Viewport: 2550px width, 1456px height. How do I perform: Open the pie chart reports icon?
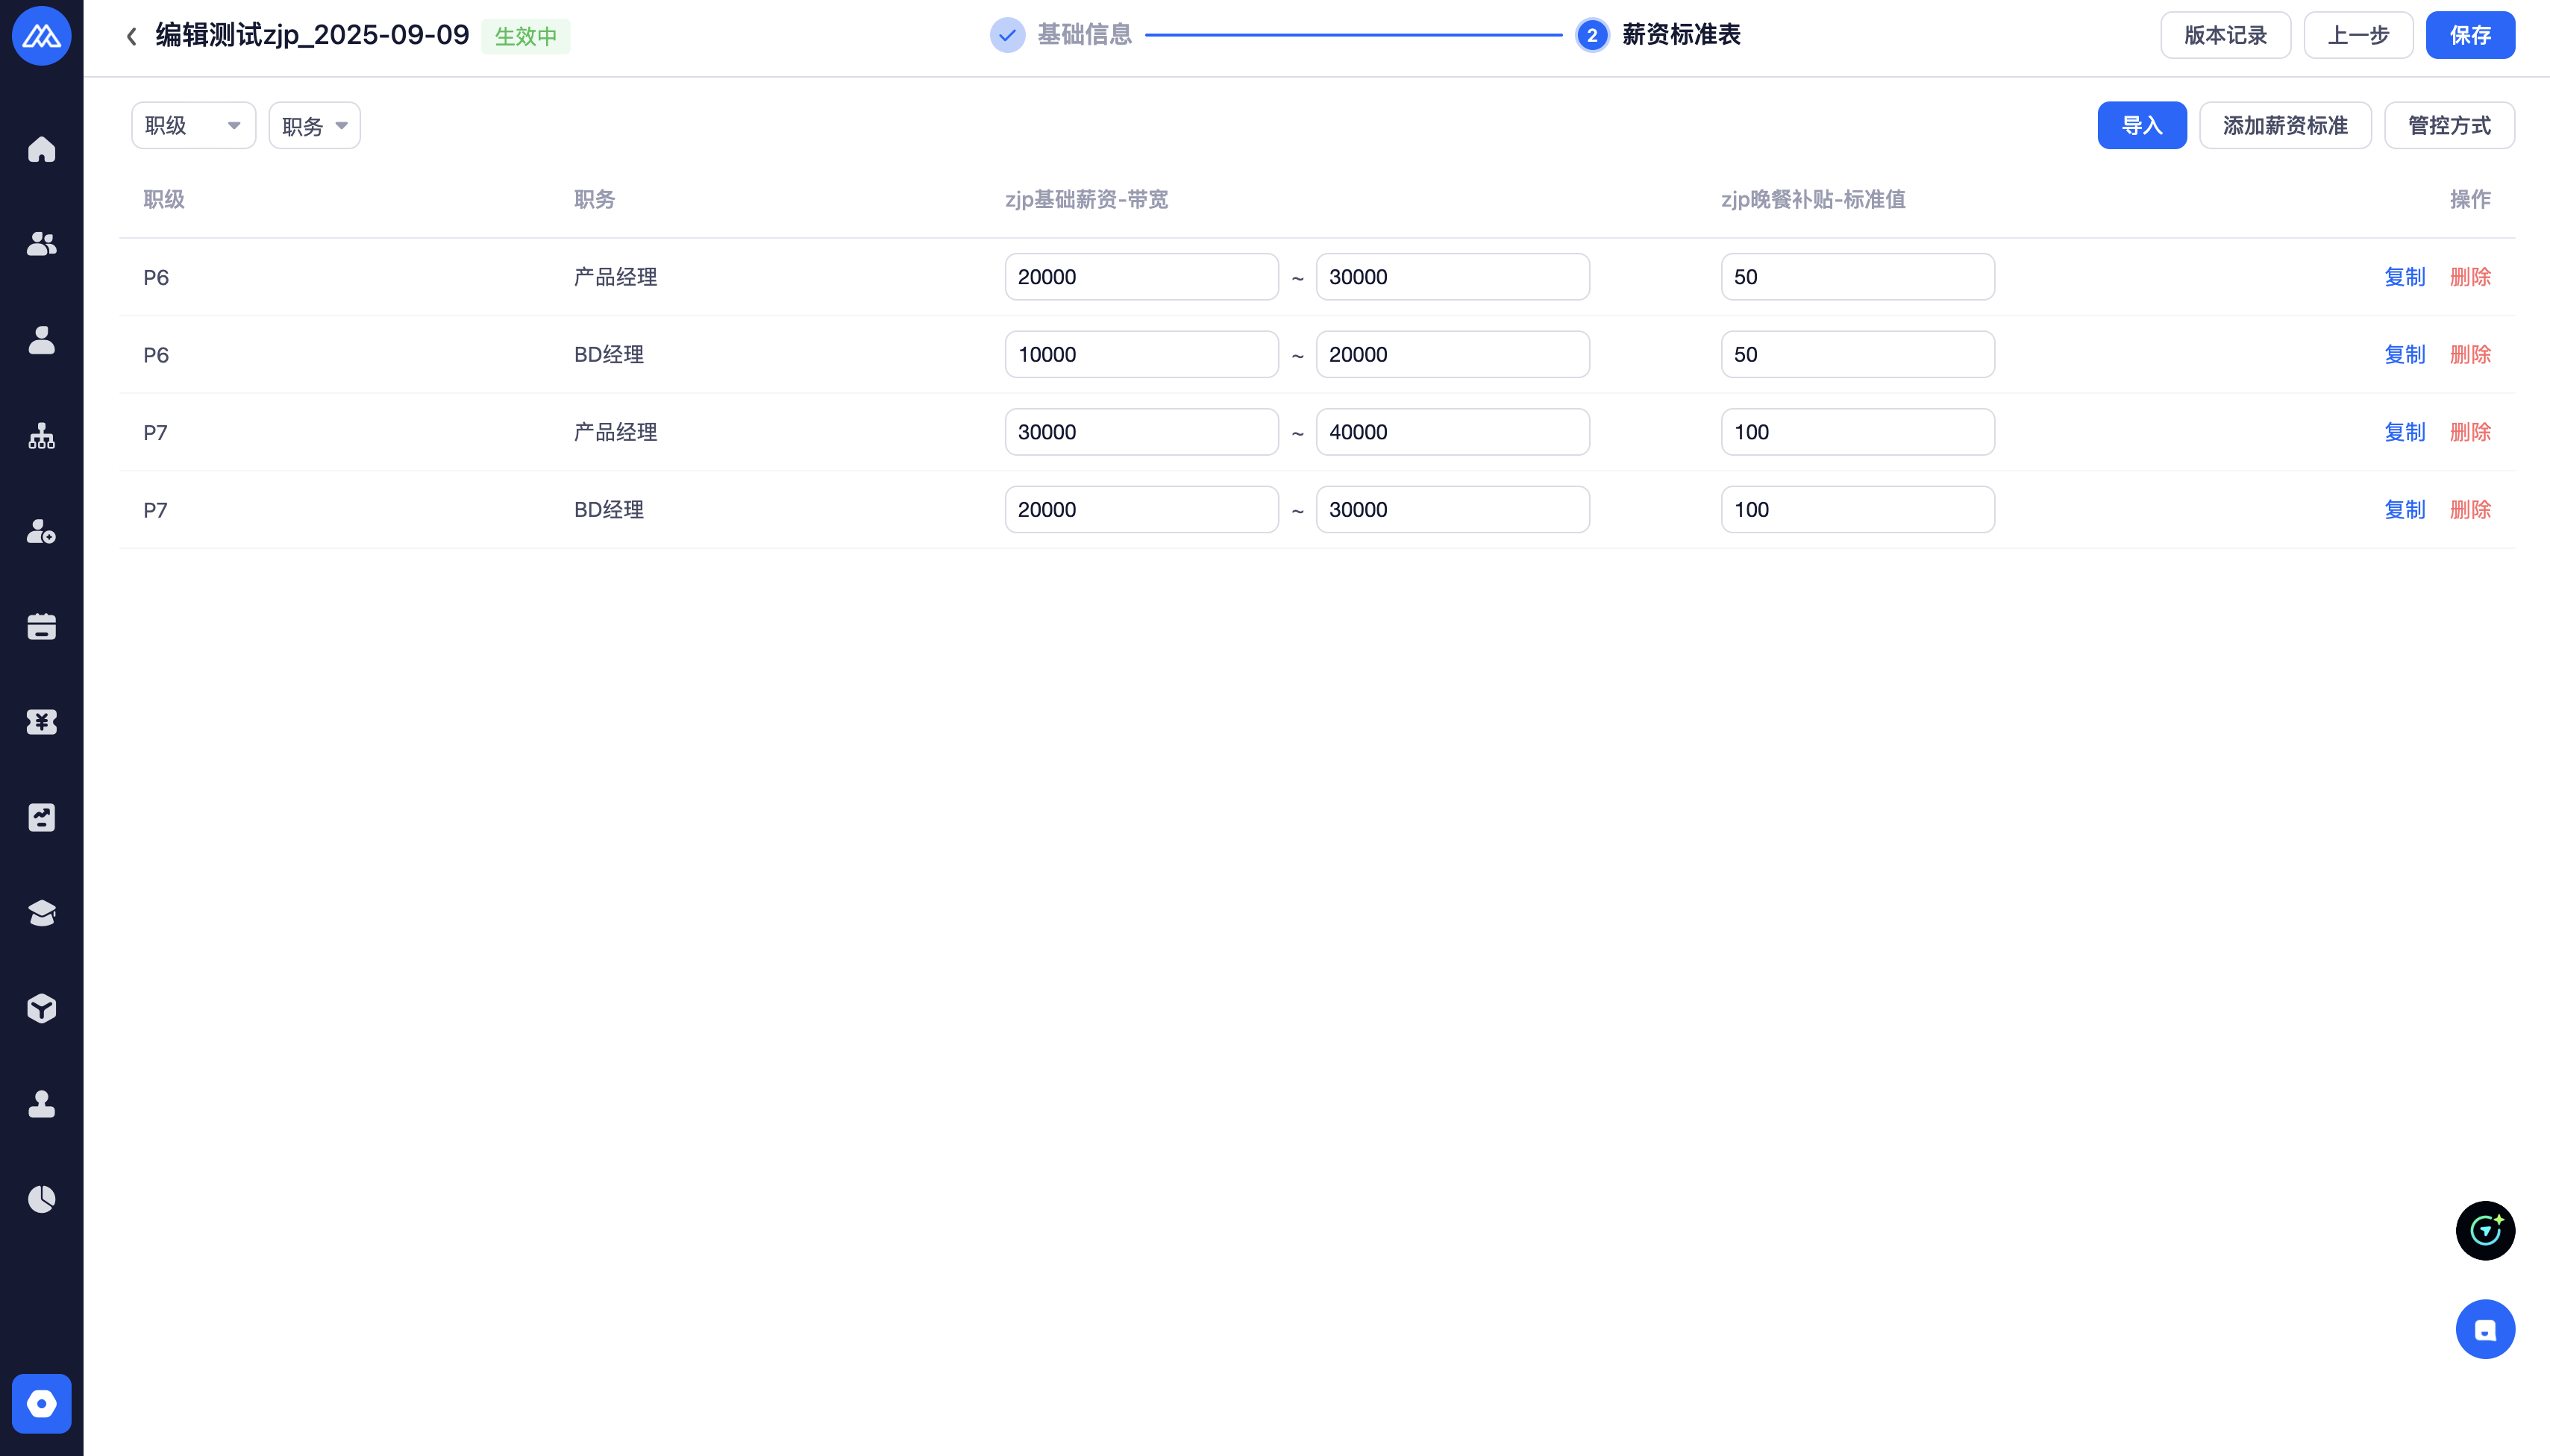pos(41,1199)
